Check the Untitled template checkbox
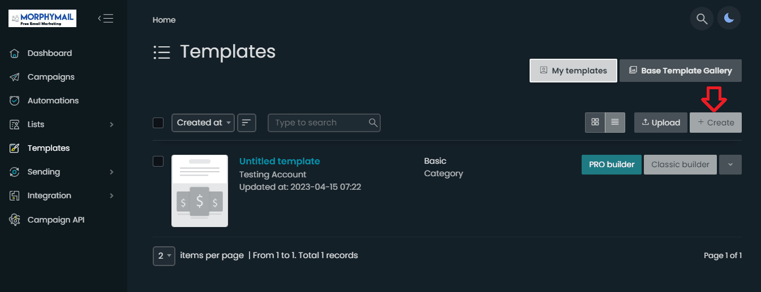 coord(158,162)
